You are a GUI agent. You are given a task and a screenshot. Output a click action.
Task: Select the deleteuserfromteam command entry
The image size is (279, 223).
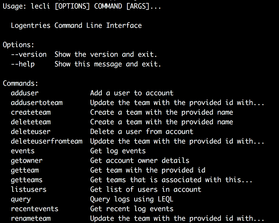tap(46, 141)
